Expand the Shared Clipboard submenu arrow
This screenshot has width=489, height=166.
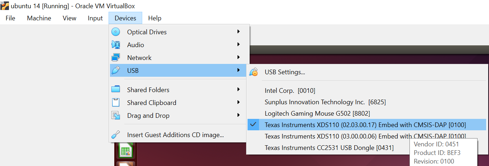239,102
